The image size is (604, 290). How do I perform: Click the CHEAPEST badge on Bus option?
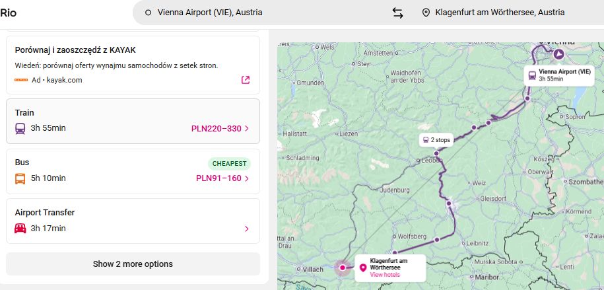(x=229, y=164)
